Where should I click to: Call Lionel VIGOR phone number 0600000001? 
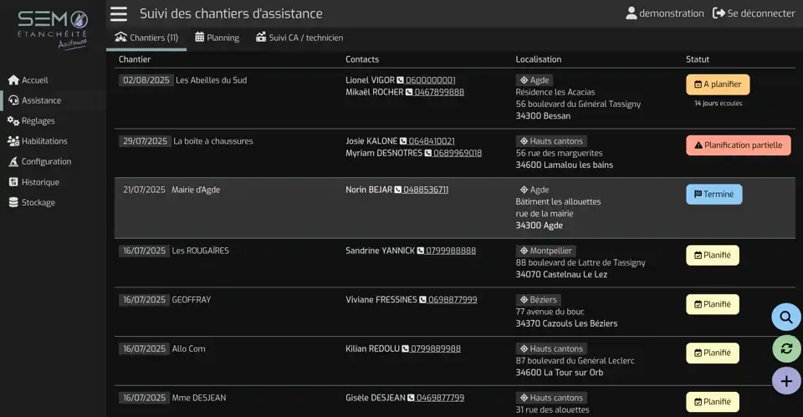430,80
